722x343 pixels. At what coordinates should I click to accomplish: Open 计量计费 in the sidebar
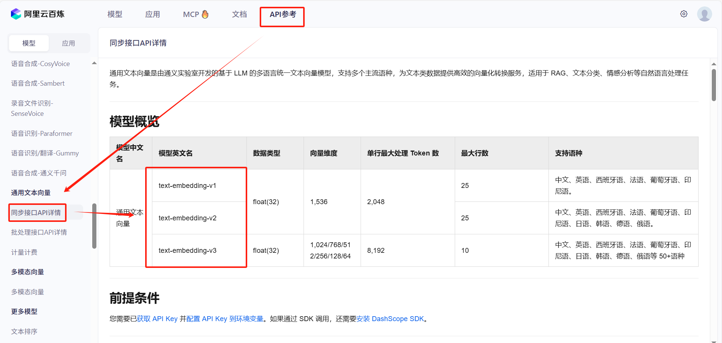click(x=24, y=252)
